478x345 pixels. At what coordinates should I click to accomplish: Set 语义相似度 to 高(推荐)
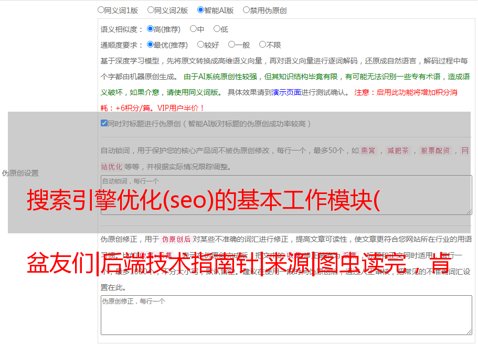click(150, 29)
